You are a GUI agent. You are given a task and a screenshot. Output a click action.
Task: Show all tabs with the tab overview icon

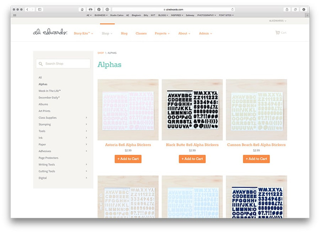coord(295,10)
